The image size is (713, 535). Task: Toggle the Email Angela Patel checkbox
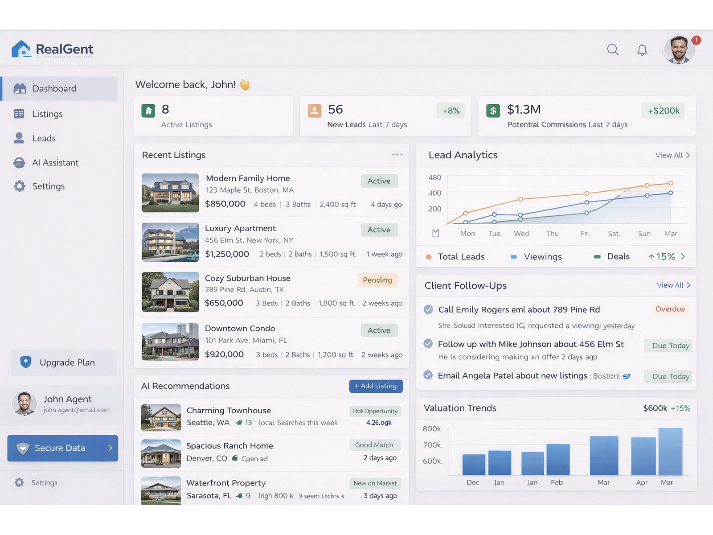click(x=428, y=375)
